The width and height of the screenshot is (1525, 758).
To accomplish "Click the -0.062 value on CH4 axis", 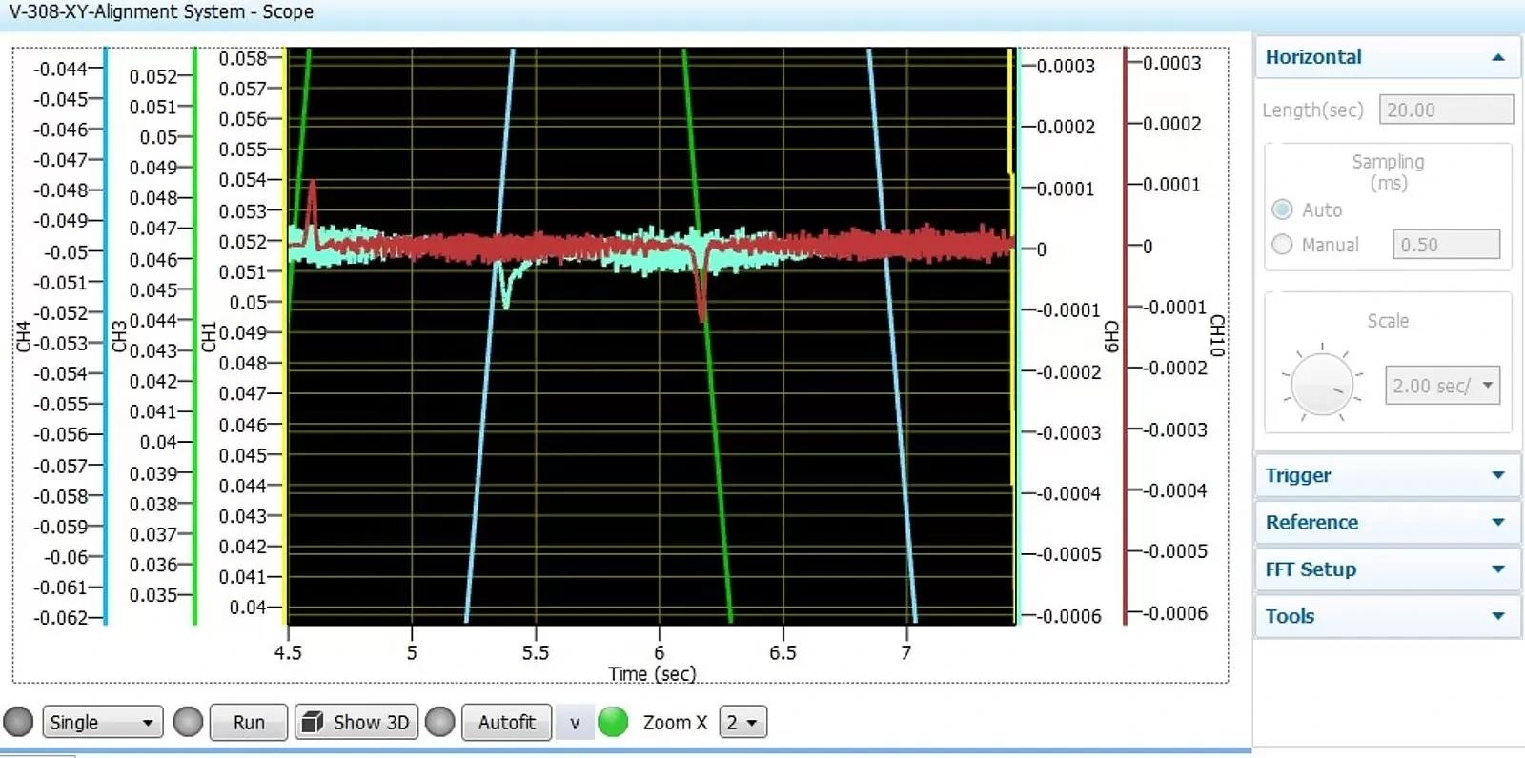I will (x=61, y=618).
